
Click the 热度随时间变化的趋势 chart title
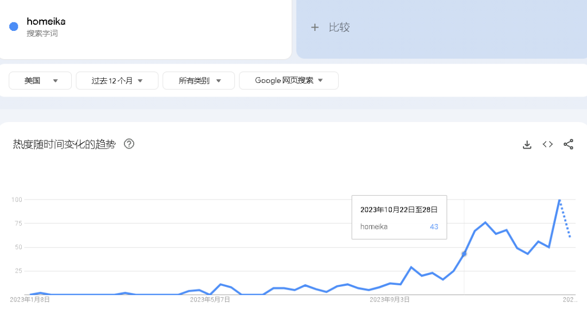(64, 144)
